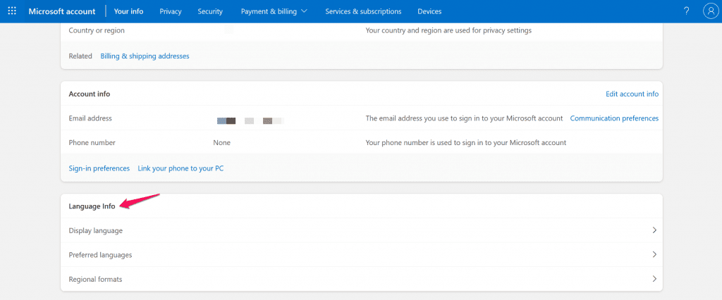The width and height of the screenshot is (722, 300).
Task: Click the phone number sign-in description text
Action: [466, 143]
